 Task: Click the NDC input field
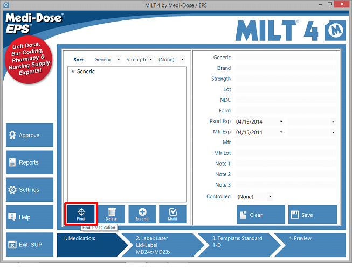[x=286, y=100]
